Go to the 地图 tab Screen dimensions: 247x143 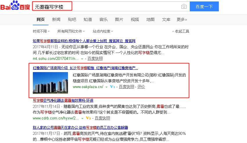tap(151, 19)
